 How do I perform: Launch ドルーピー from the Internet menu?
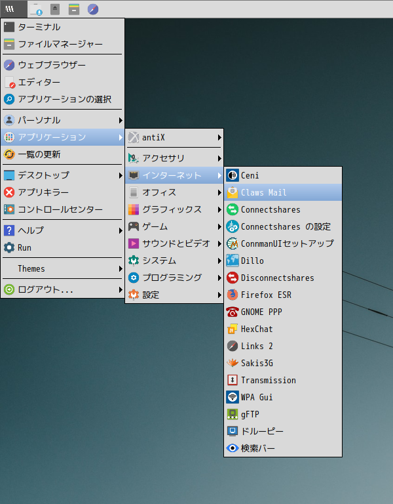pos(283,431)
